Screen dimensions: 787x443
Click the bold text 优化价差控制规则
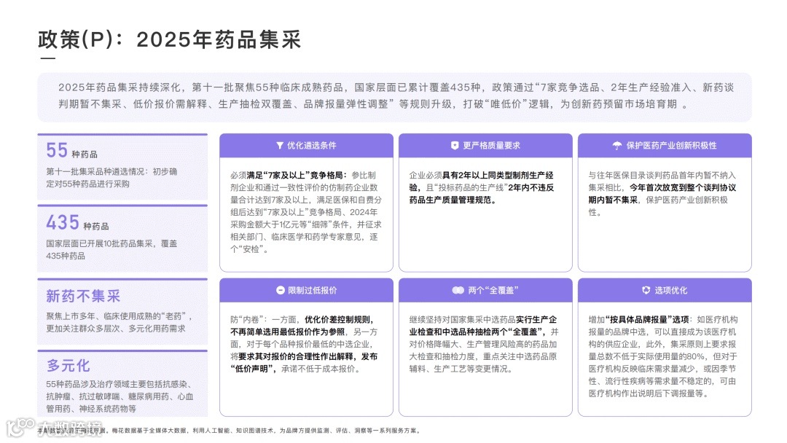(x=339, y=320)
